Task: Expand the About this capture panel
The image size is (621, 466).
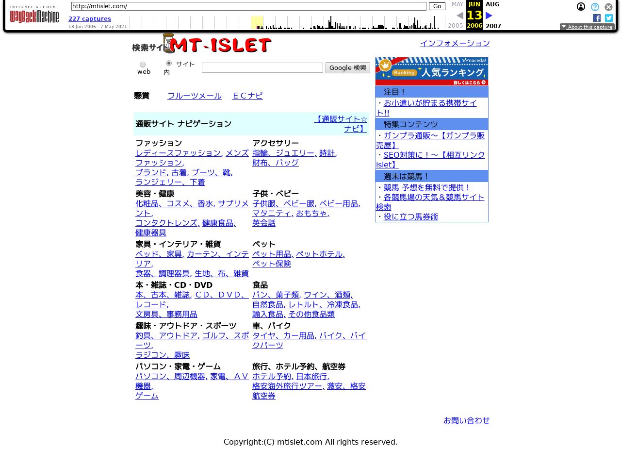Action: click(x=587, y=27)
